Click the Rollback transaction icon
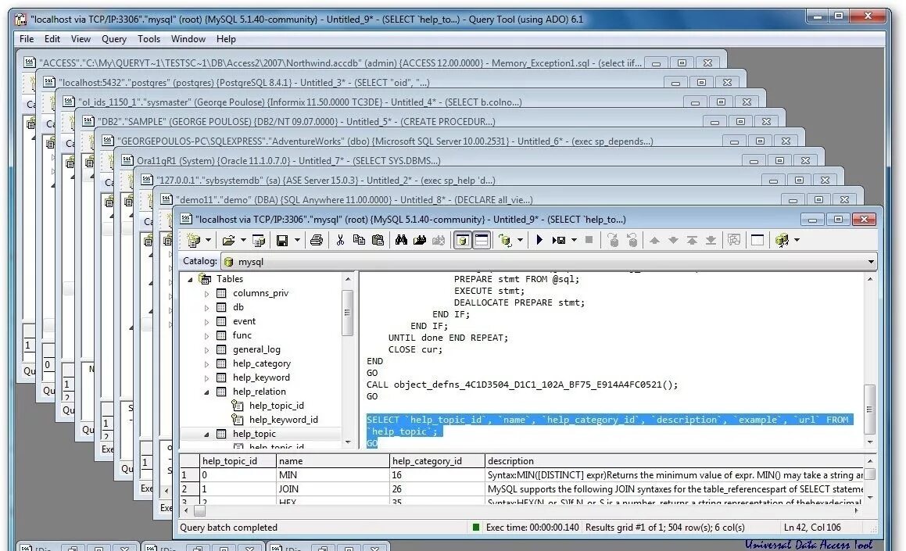The width and height of the screenshot is (906, 551). [632, 240]
